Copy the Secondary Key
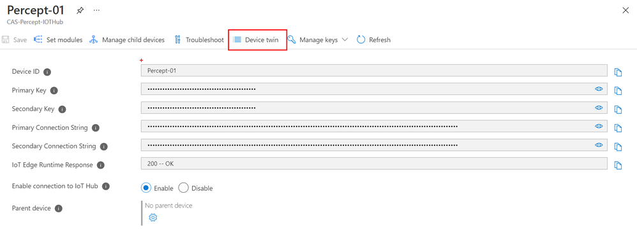The height and width of the screenshot is (229, 637). [x=618, y=109]
